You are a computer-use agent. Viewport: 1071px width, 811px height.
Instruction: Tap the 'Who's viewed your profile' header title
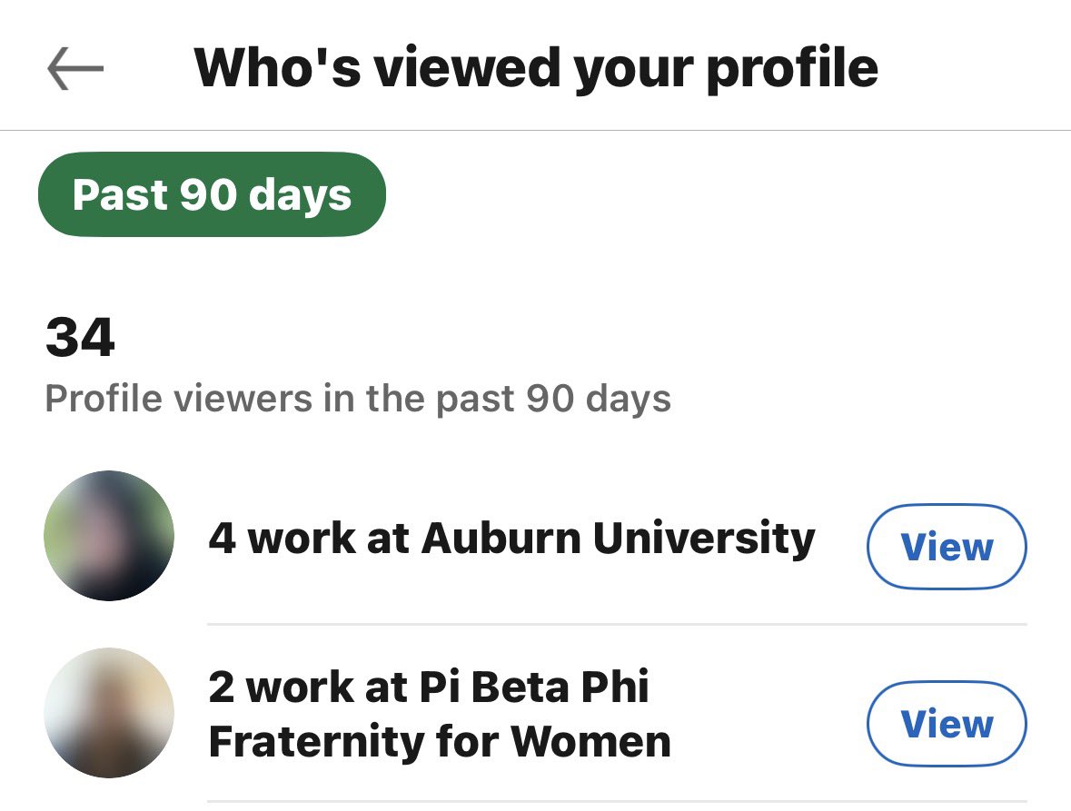click(x=536, y=68)
